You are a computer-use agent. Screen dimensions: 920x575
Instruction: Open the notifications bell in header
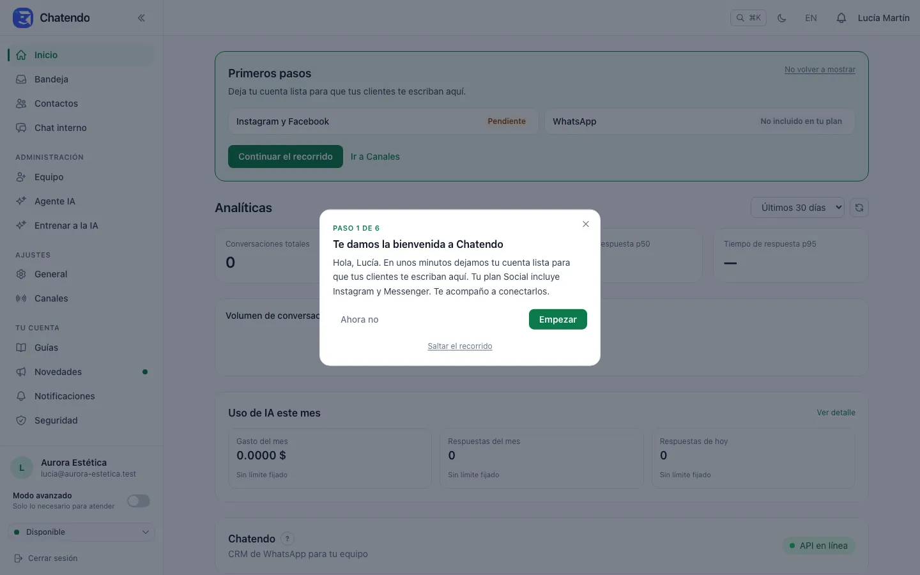pos(841,18)
